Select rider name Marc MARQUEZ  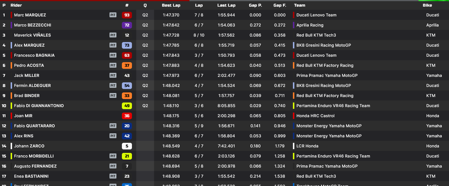click(30, 15)
